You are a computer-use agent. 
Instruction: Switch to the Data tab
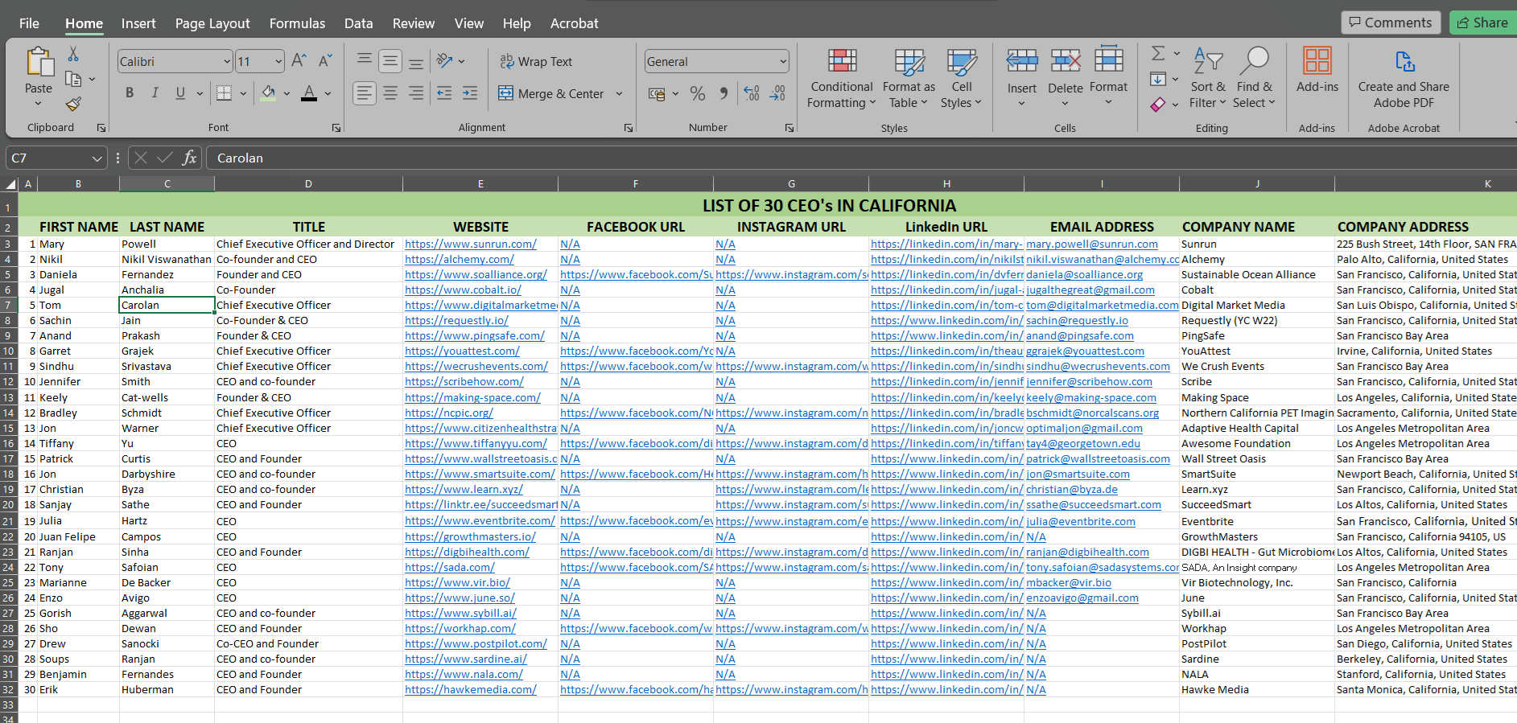point(358,23)
